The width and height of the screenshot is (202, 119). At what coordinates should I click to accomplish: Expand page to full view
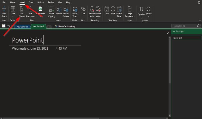click(168, 33)
